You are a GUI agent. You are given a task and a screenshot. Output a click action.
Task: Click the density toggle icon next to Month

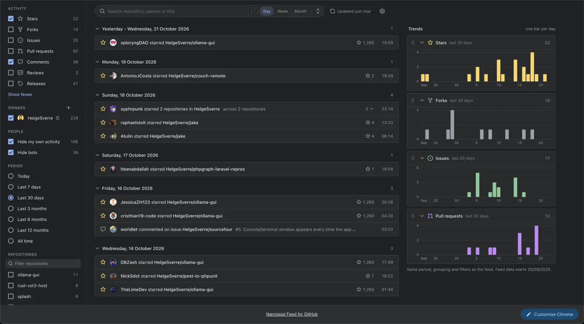tap(318, 11)
